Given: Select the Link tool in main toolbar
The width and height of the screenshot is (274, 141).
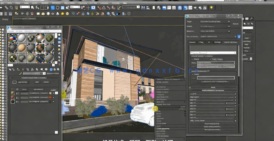Looking at the screenshot, I should [x=6, y=7].
